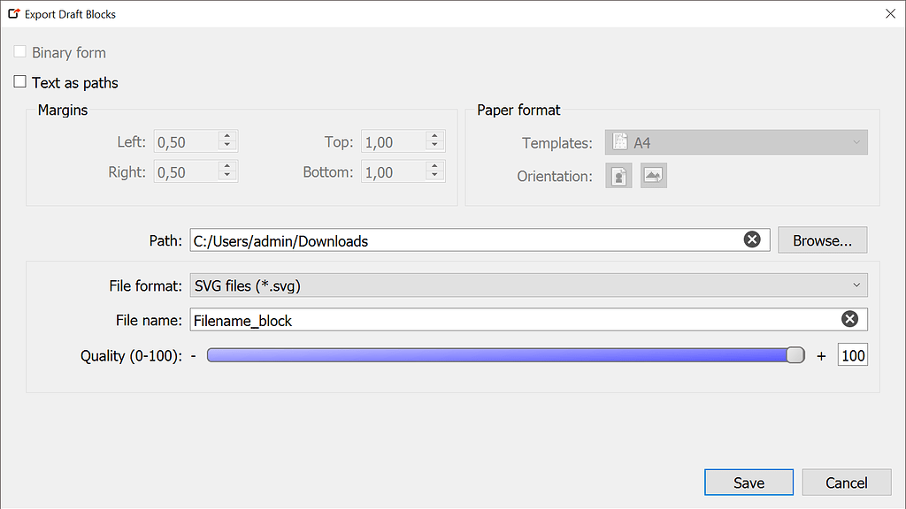906x509 pixels.
Task: Click the minus icon to lower quality
Action: 194,355
